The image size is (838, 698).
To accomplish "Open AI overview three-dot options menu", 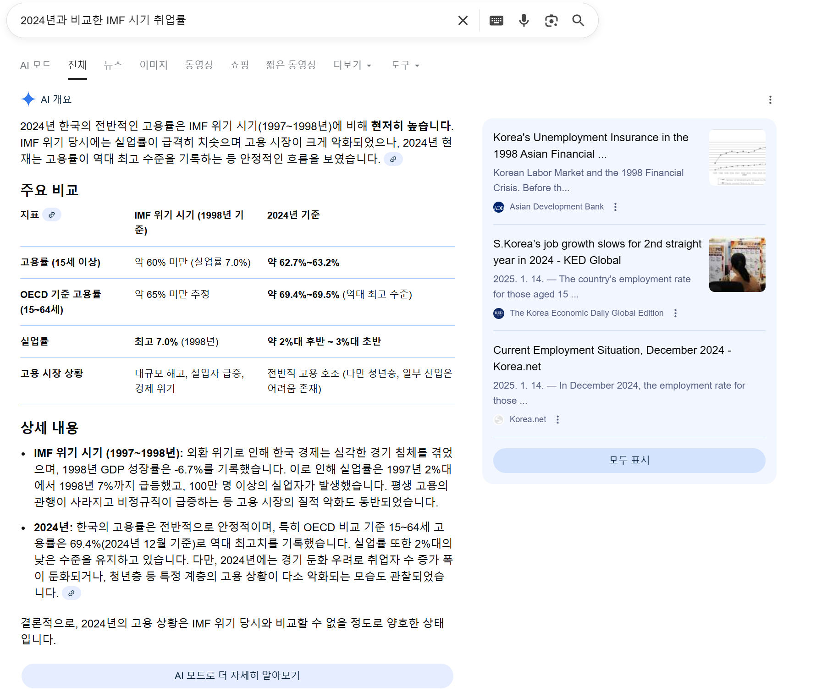I will (770, 100).
